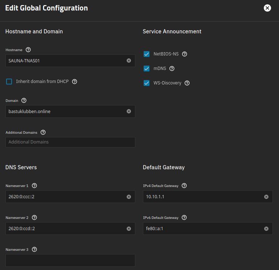Show the Domain field help tooltip
279x270 pixels.
click(24, 100)
